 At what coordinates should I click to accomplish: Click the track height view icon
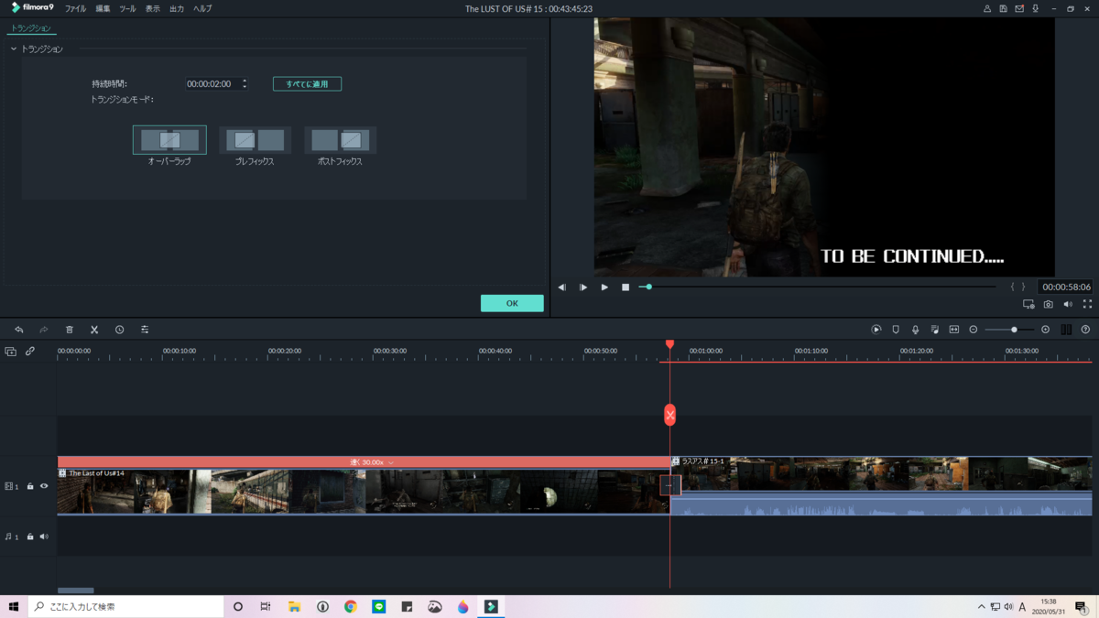(x=1066, y=330)
